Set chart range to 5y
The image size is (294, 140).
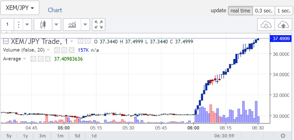(9, 136)
